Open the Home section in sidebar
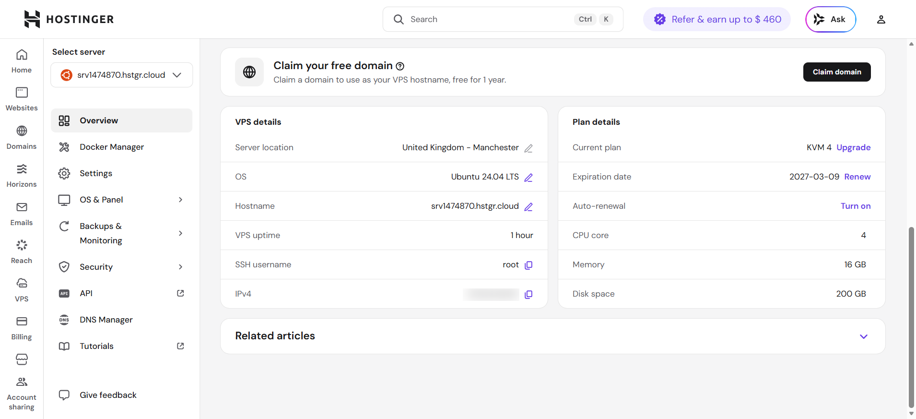The width and height of the screenshot is (916, 419). pyautogui.click(x=22, y=61)
